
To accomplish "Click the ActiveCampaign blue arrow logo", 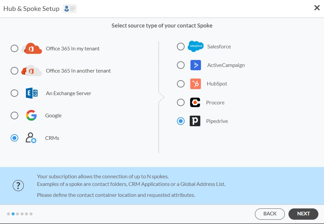I will click(x=196, y=65).
